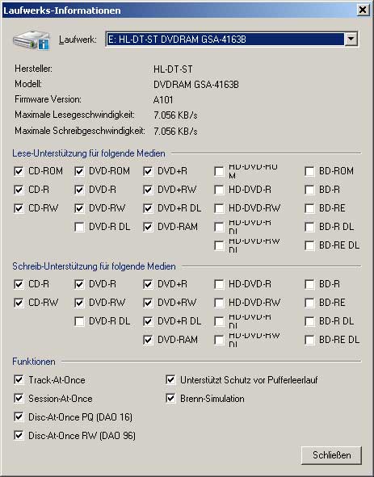
Task: Close the Laufwerks-Informationen dialog with X
Action: [x=363, y=10]
